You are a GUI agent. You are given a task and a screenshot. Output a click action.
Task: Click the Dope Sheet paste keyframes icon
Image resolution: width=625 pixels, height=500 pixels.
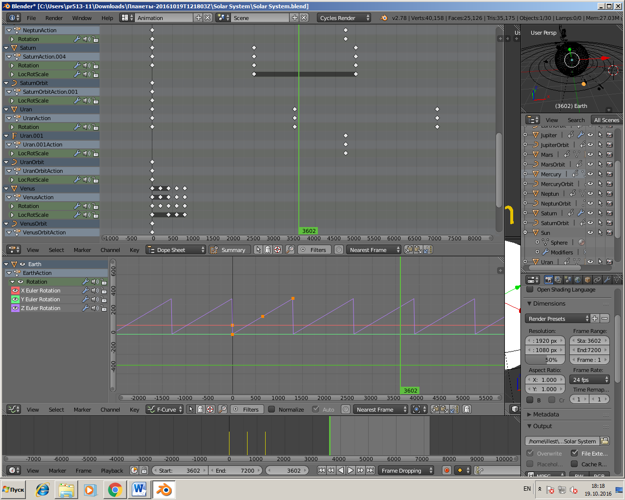(418, 250)
